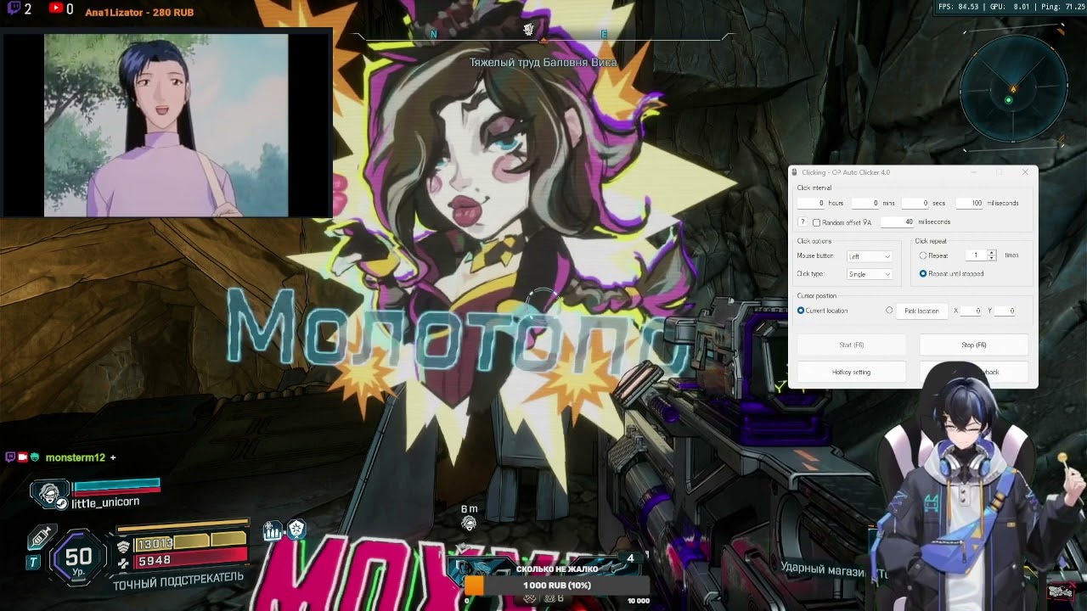This screenshot has height=611, width=1087.
Task: Increase repeat count with up arrow
Action: click(x=991, y=253)
